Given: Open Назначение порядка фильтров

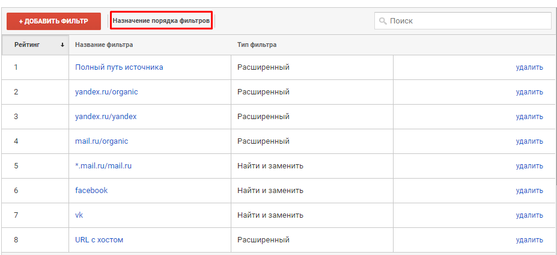Looking at the screenshot, I should (x=161, y=21).
